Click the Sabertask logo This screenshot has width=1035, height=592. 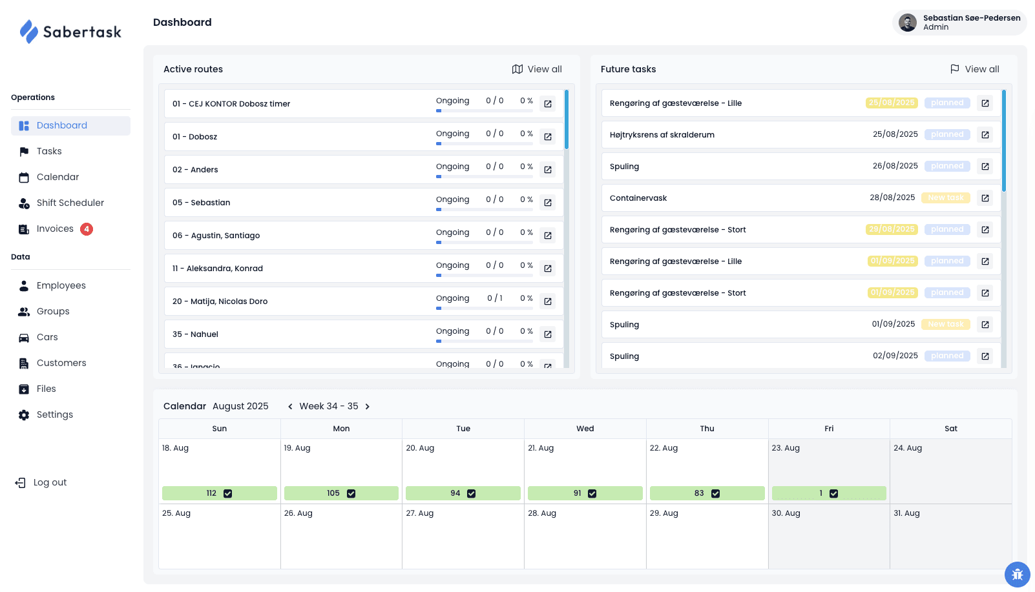tap(70, 32)
